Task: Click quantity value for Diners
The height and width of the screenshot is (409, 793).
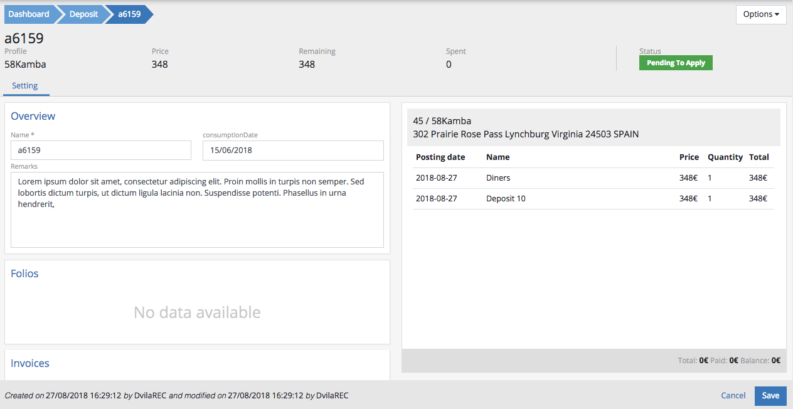Action: 710,178
